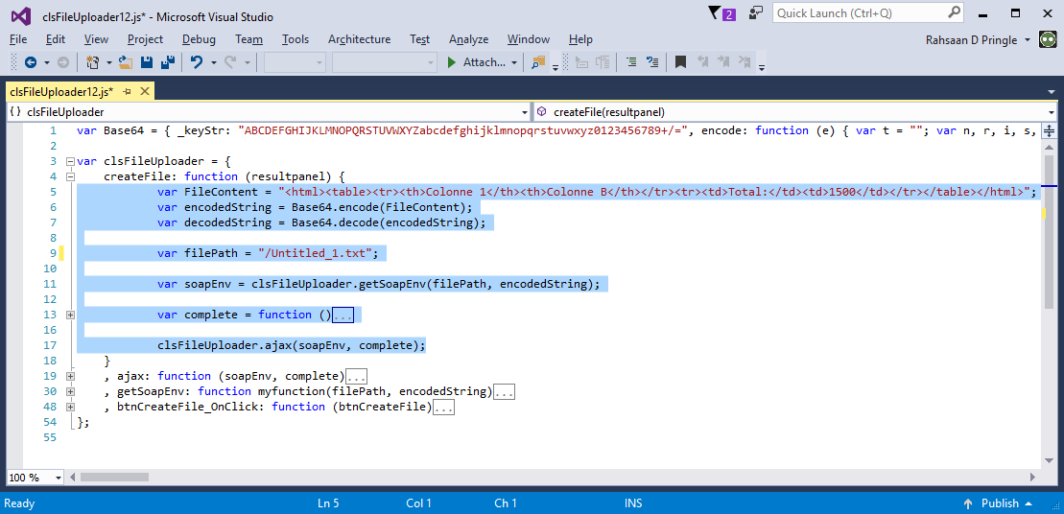Click the Save All double floppy icon
1064x514 pixels.
(x=168, y=62)
